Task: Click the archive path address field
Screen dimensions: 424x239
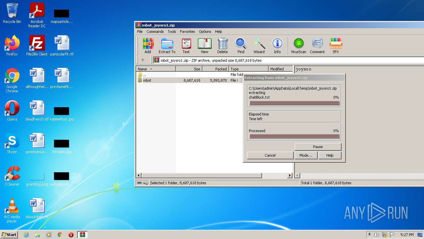Action: [x=288, y=60]
